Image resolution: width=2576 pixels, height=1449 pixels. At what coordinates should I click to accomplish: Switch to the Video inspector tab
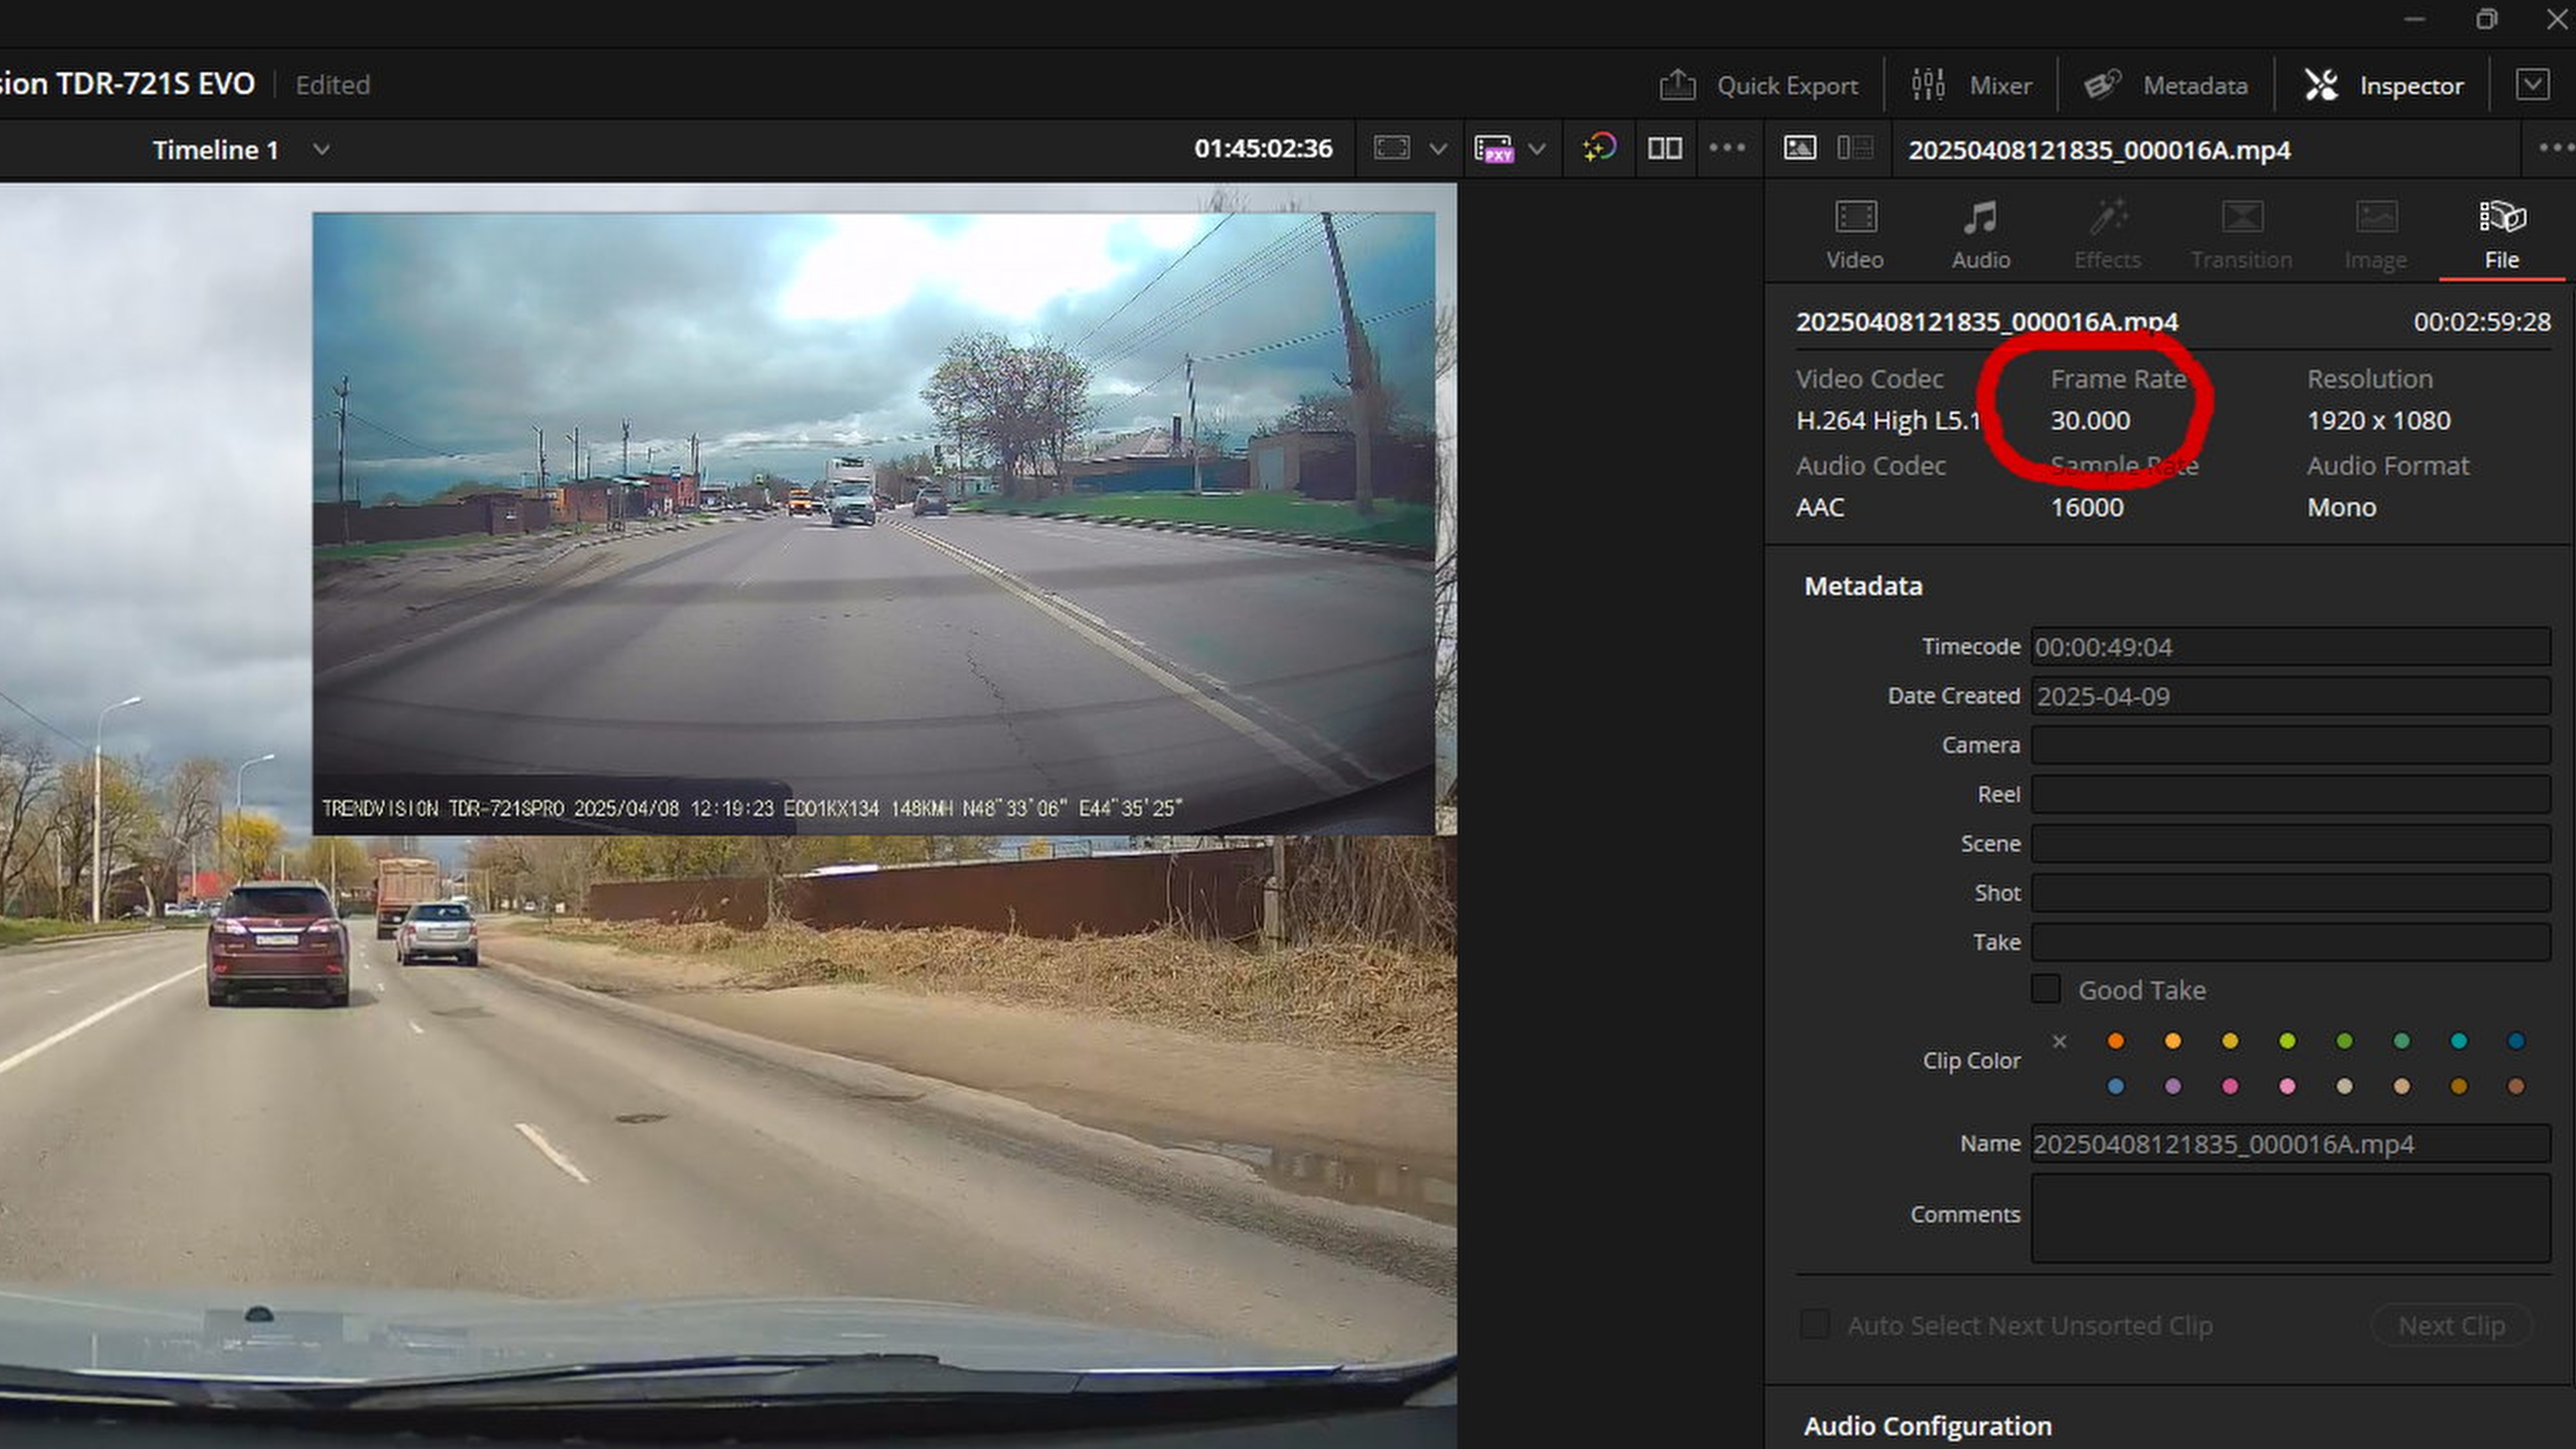coord(1855,234)
